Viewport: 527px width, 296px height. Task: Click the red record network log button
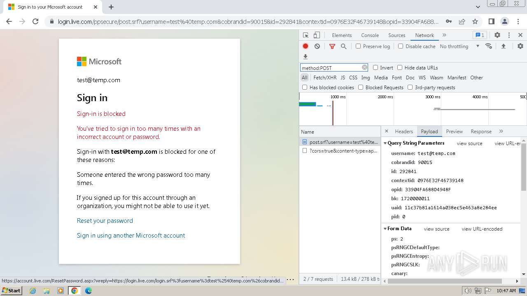(x=305, y=46)
